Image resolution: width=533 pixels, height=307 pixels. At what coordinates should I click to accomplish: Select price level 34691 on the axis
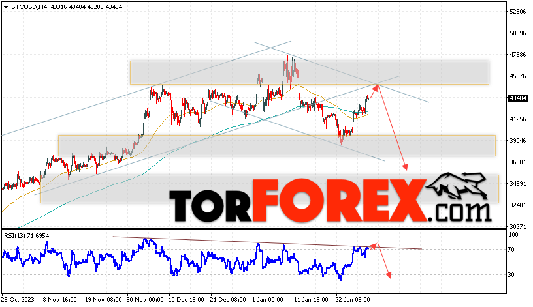pos(518,184)
